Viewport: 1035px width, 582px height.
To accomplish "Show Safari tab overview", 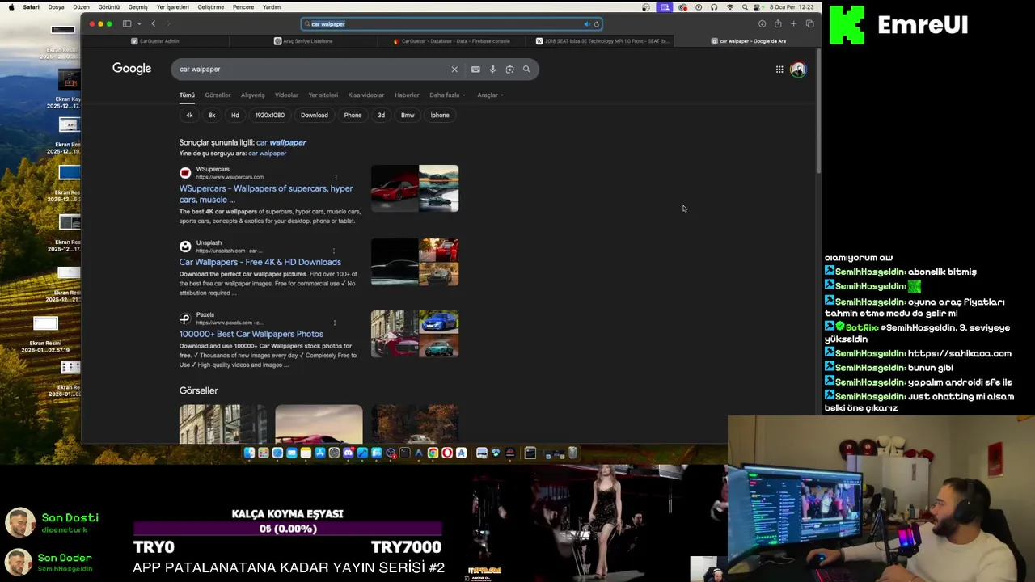I will coord(809,24).
